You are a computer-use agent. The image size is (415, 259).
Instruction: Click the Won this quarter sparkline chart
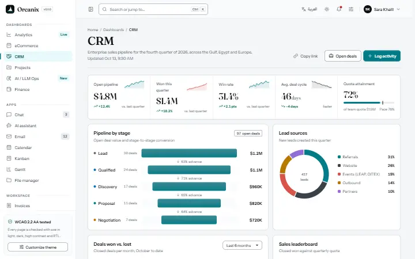(x=197, y=87)
